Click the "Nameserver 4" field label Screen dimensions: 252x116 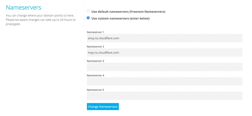[x=95, y=75]
